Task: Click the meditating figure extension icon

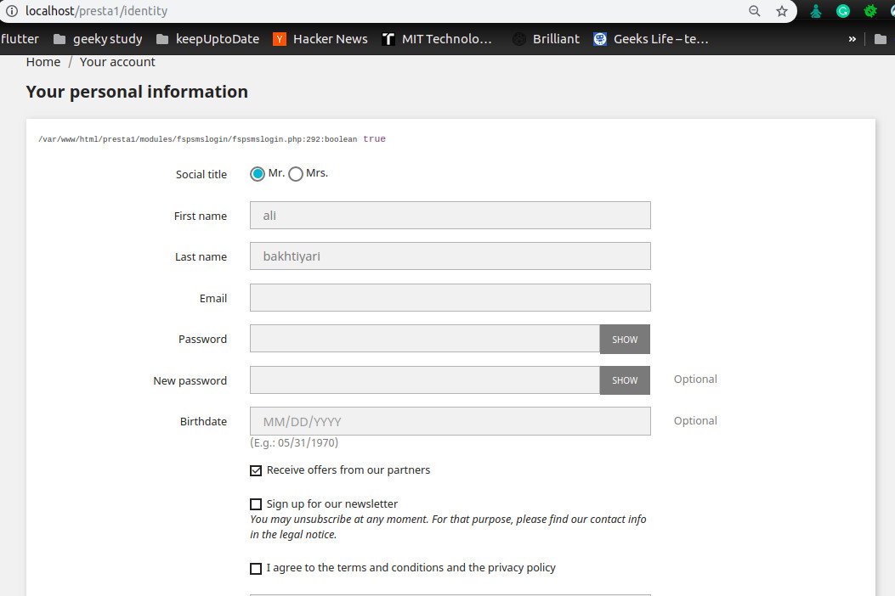Action: coord(816,11)
